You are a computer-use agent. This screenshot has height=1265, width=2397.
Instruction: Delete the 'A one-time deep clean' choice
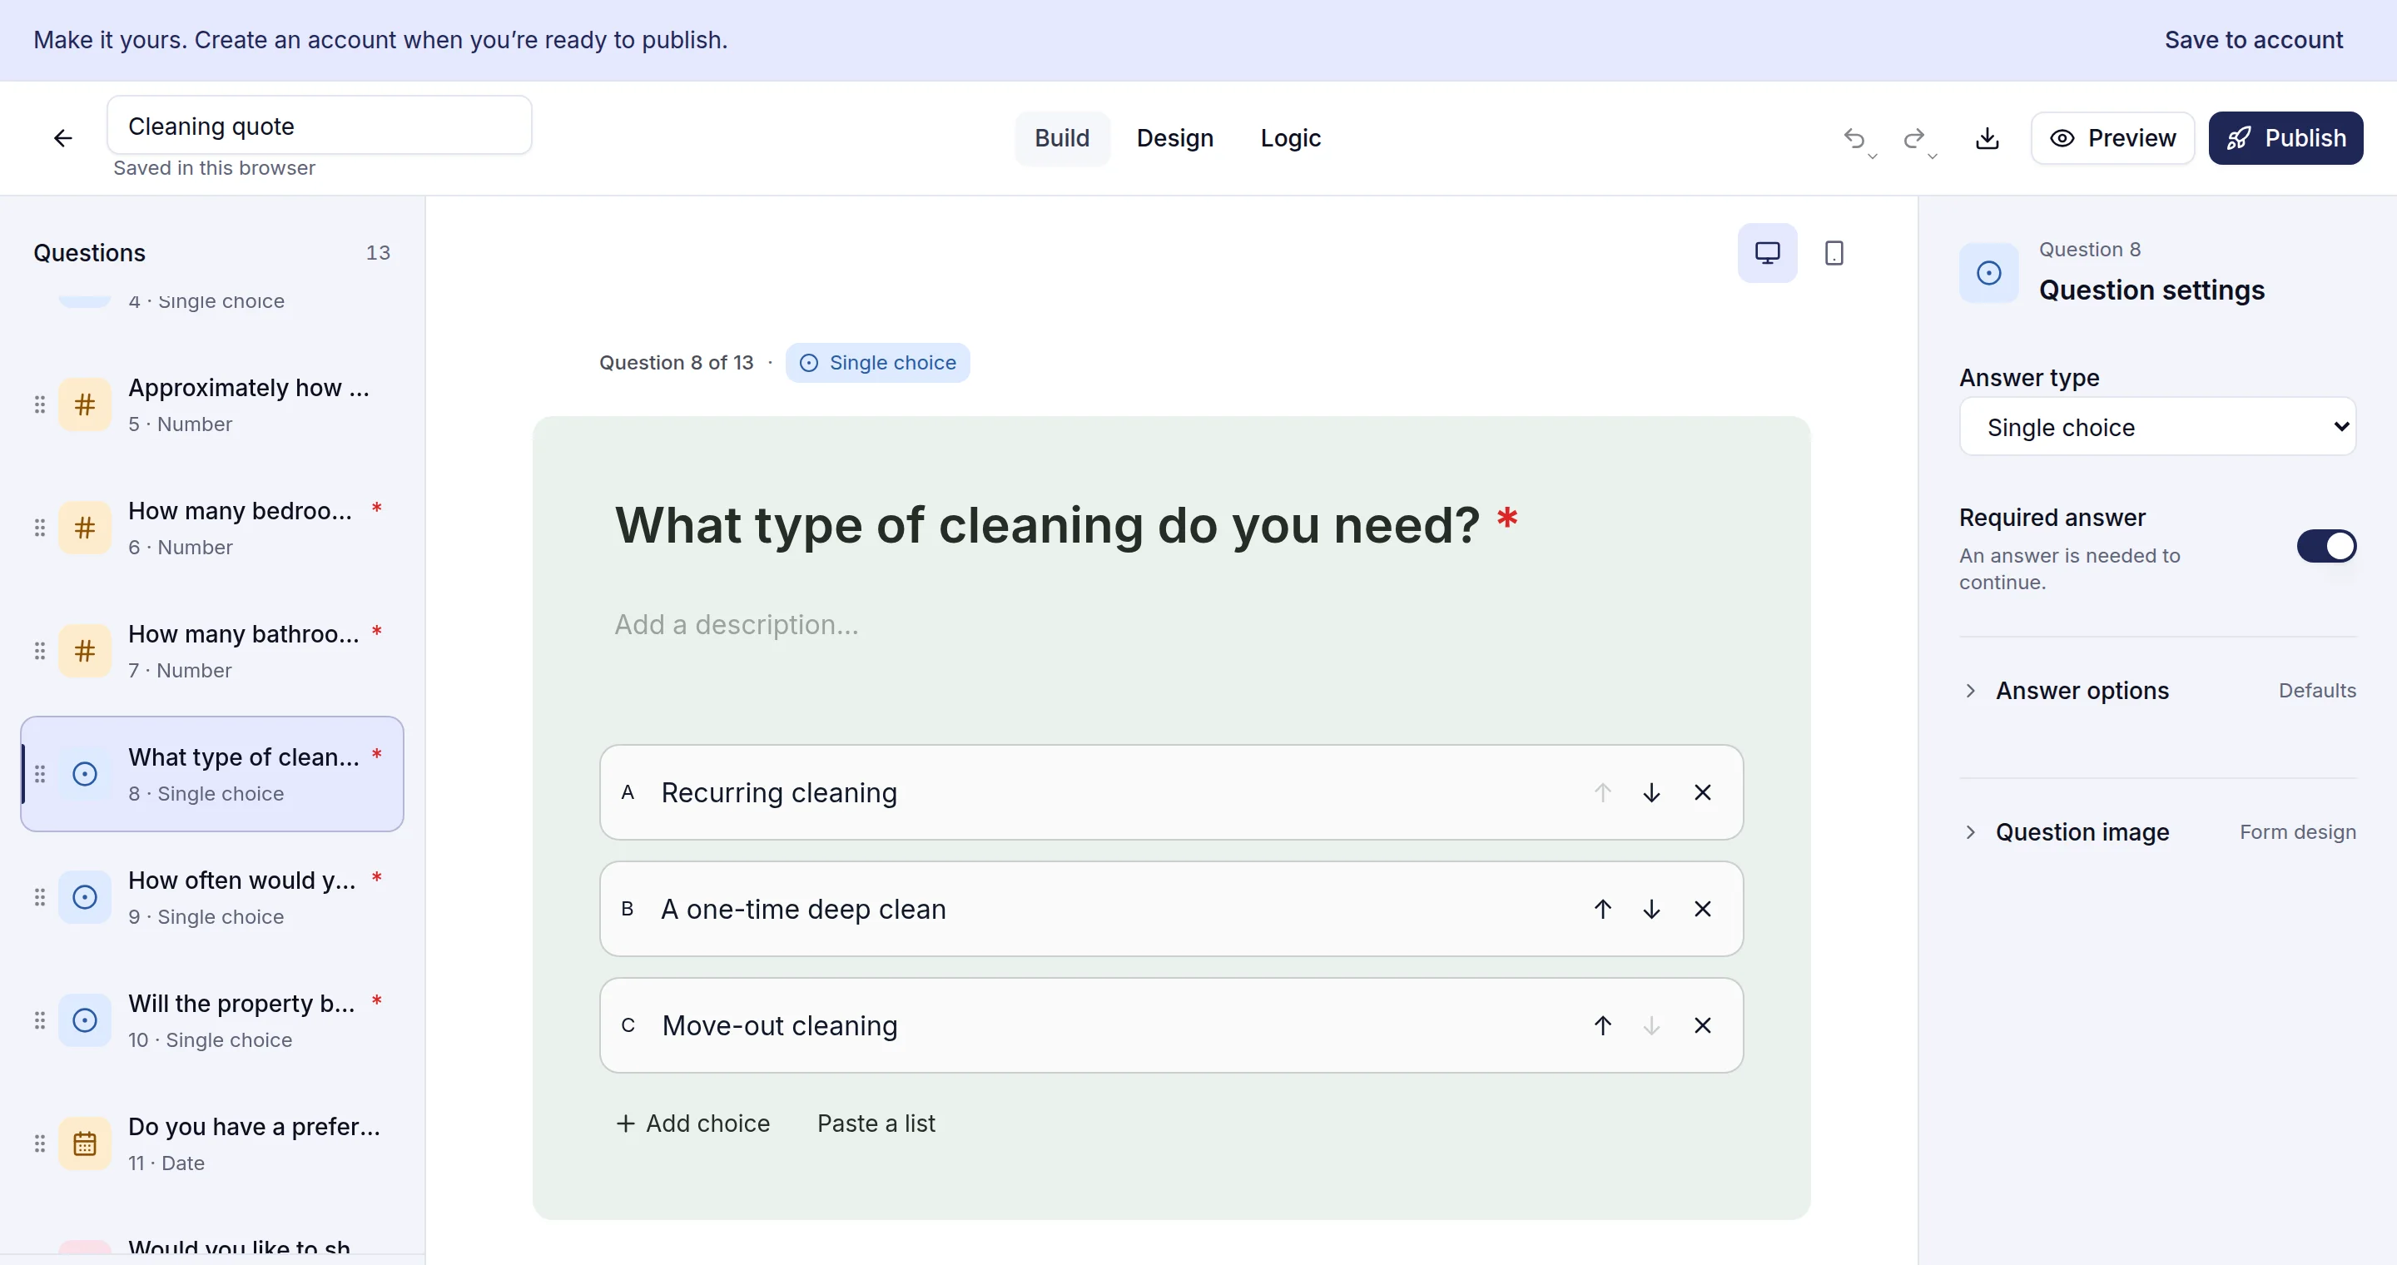[x=1703, y=909]
